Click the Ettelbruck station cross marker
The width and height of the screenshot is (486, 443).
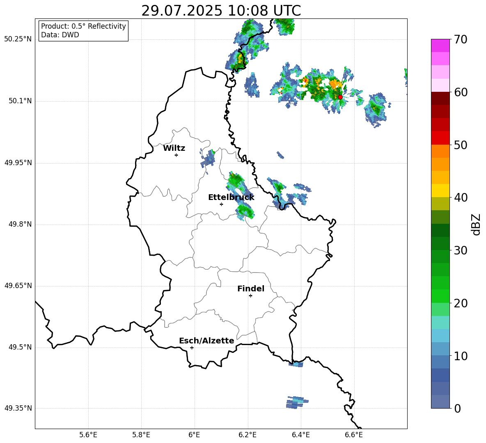(221, 204)
